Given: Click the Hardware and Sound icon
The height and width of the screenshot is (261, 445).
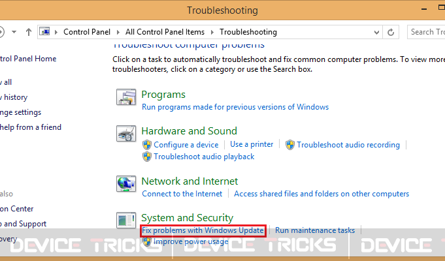Looking at the screenshot, I should click(x=126, y=133).
